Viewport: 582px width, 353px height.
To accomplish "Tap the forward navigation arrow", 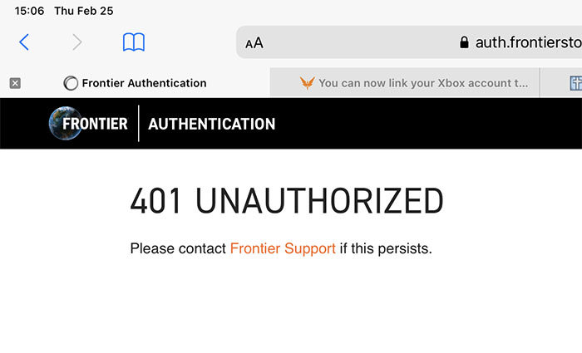I will [76, 42].
